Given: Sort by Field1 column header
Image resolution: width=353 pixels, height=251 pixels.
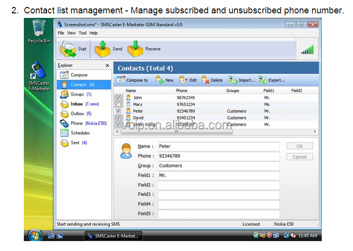Looking at the screenshot, I should (269, 91).
